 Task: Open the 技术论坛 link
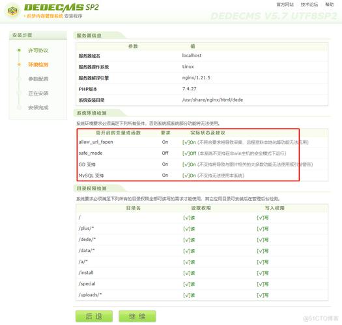[309, 5]
